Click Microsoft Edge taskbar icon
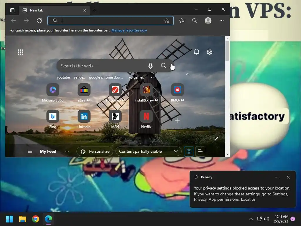 click(x=49, y=219)
